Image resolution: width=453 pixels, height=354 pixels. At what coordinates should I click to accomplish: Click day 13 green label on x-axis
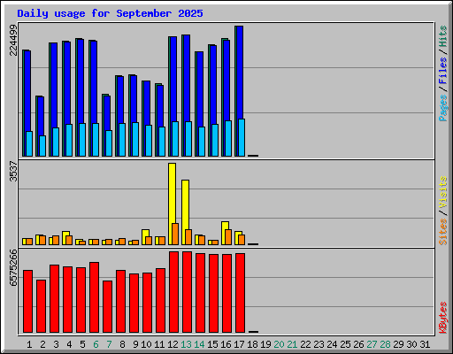[x=186, y=344]
